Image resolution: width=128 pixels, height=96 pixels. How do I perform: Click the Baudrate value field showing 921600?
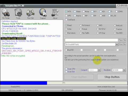[x=117, y=70]
